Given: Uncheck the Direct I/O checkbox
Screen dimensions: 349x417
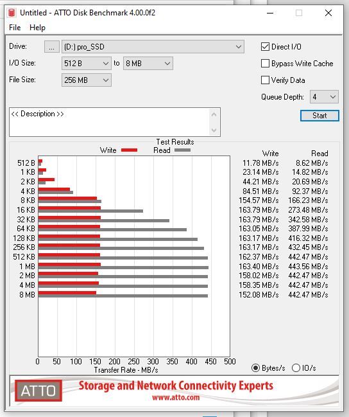Looking at the screenshot, I should (265, 47).
